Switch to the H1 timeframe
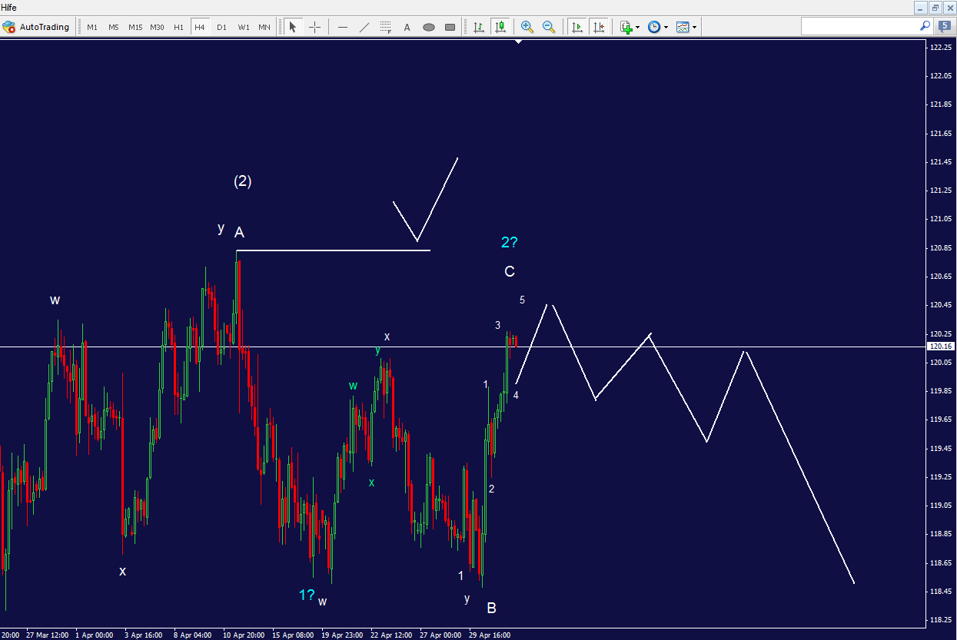Image resolution: width=957 pixels, height=640 pixels. point(178,26)
